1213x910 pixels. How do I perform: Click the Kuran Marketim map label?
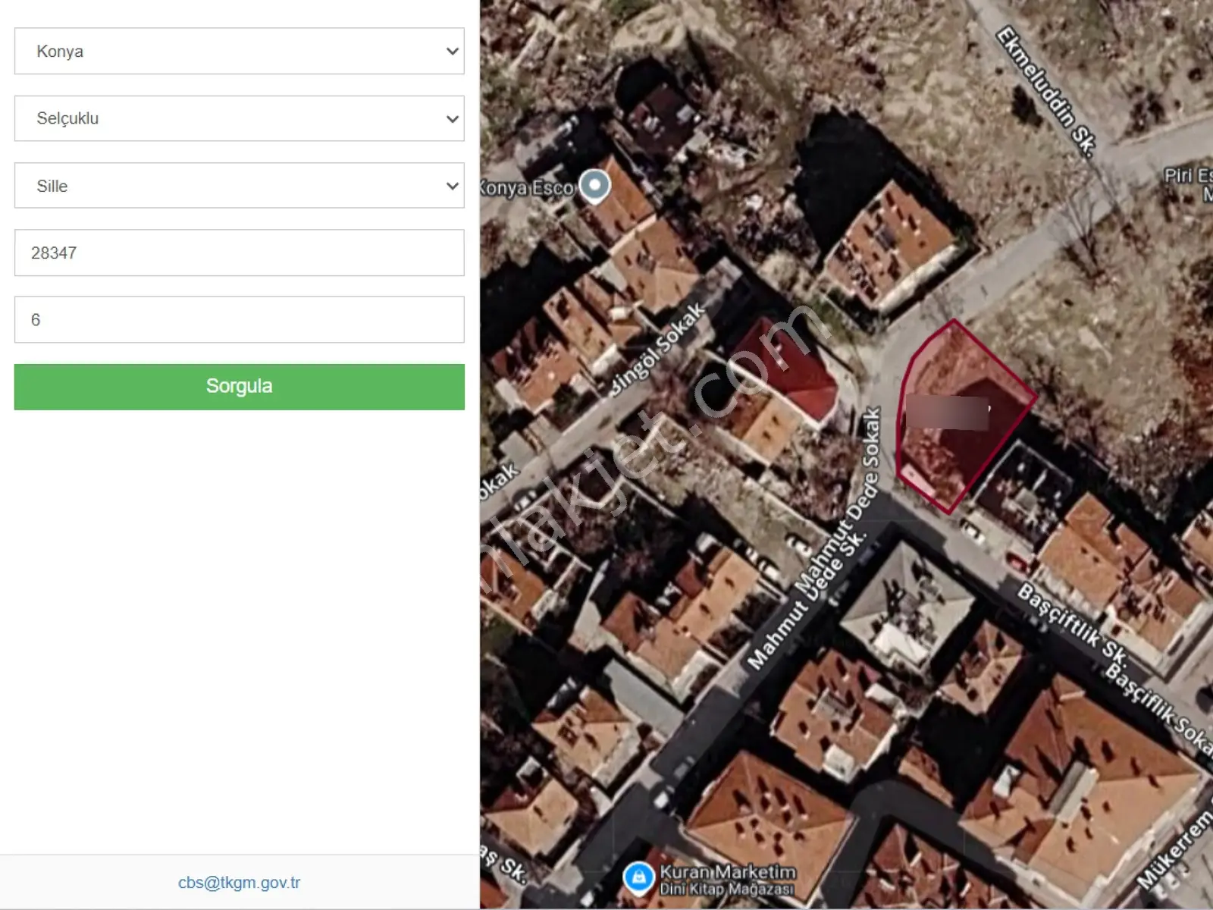click(728, 872)
